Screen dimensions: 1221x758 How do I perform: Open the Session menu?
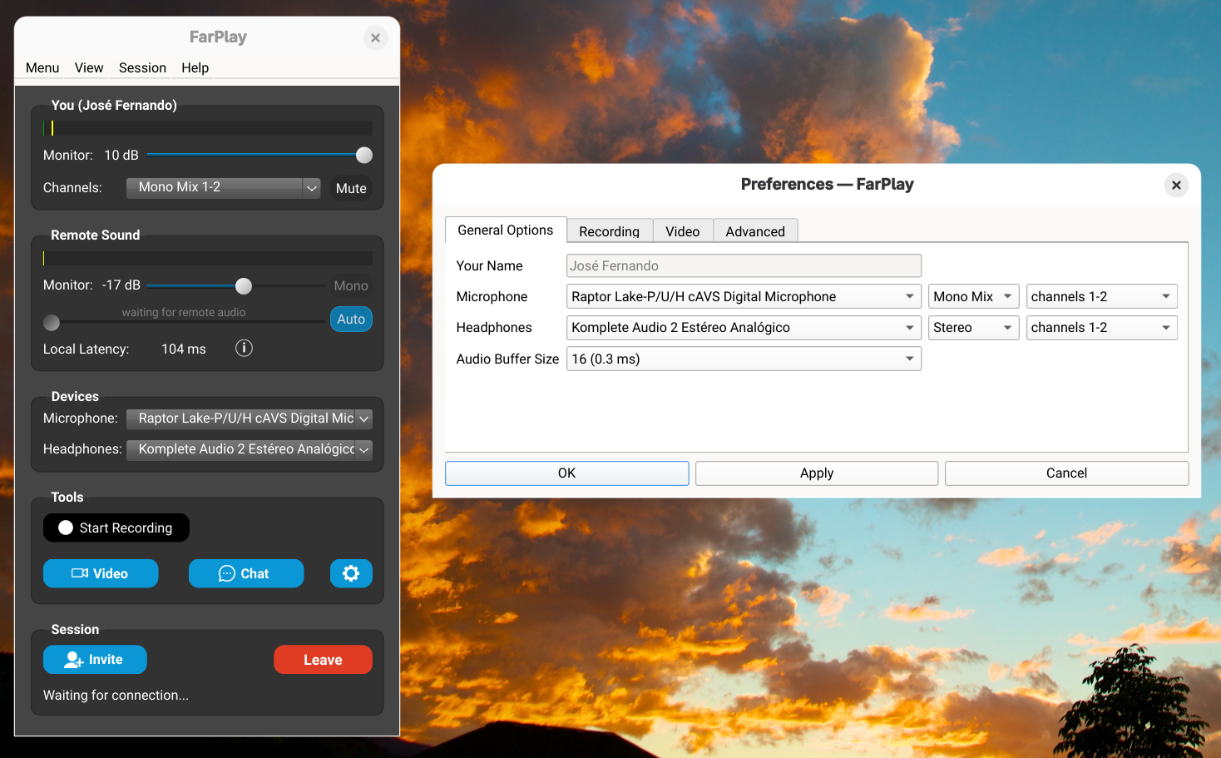click(142, 68)
